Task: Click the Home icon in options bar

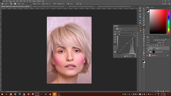Action: coord(2,4)
